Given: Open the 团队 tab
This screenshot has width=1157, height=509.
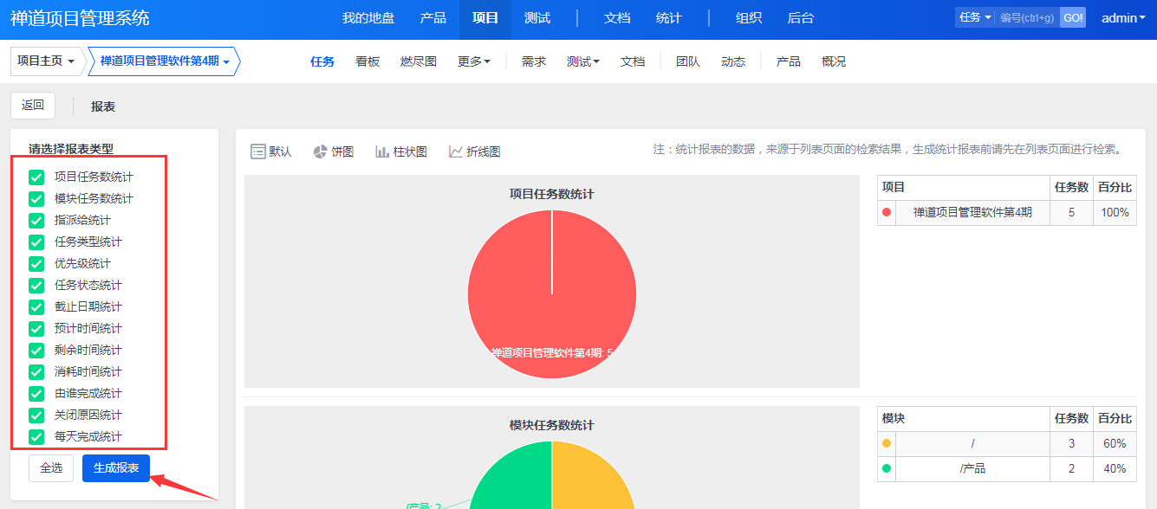Looking at the screenshot, I should point(688,61).
